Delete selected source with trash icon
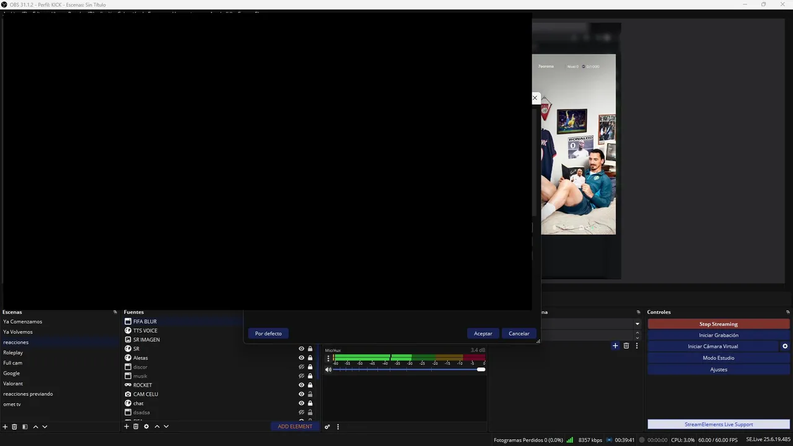The height and width of the screenshot is (446, 793). [136, 427]
